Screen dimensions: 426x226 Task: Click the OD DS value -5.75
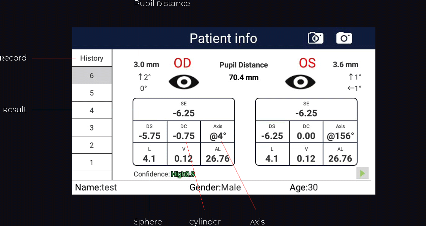coord(150,136)
